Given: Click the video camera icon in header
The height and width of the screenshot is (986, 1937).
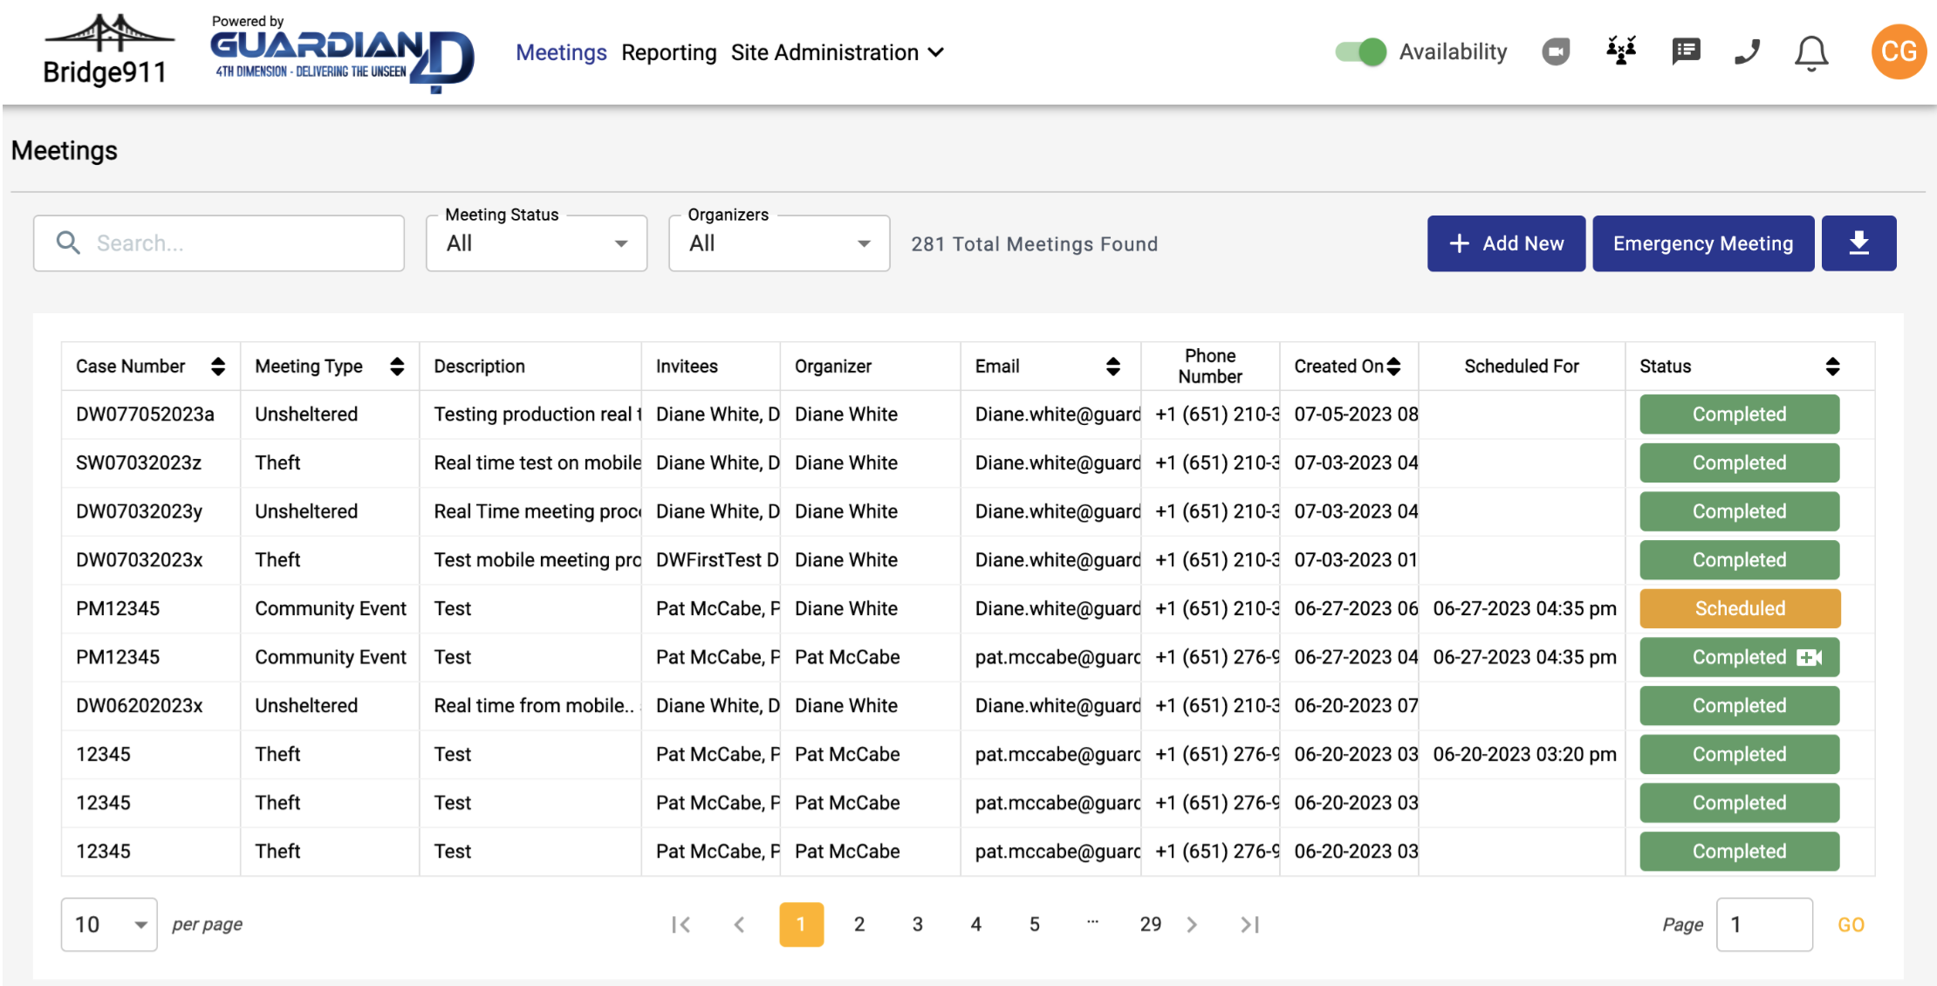Looking at the screenshot, I should click(x=1555, y=51).
